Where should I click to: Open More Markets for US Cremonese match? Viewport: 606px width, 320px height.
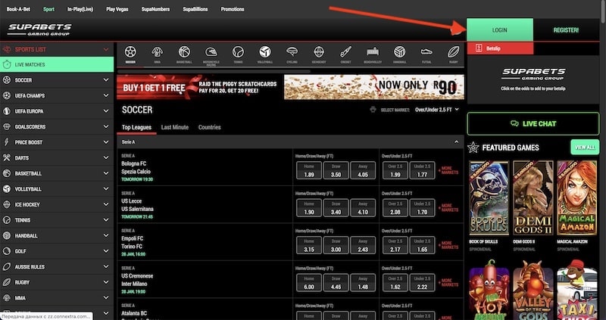coord(448,283)
